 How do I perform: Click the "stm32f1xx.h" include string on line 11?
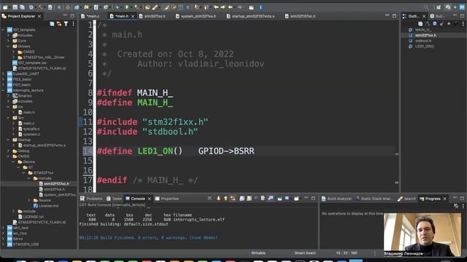175,122
